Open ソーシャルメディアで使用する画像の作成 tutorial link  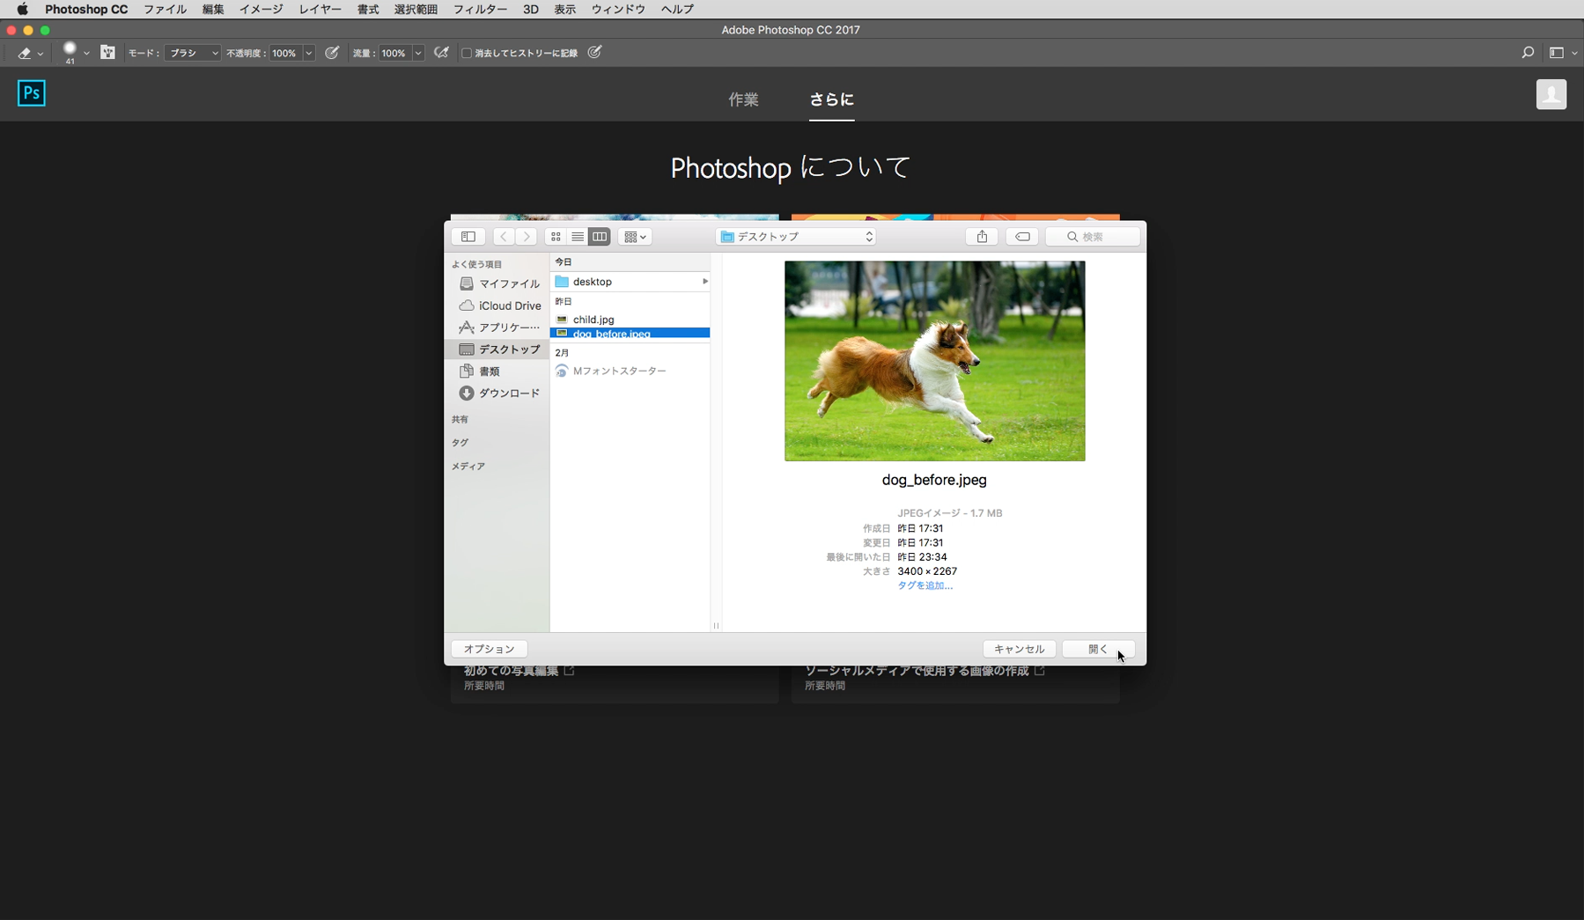point(925,671)
